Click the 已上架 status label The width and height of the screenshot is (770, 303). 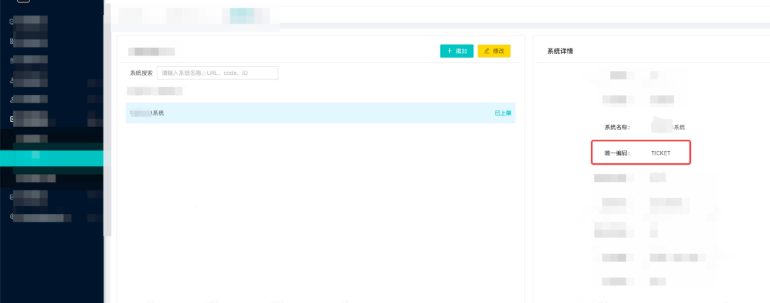pos(503,113)
